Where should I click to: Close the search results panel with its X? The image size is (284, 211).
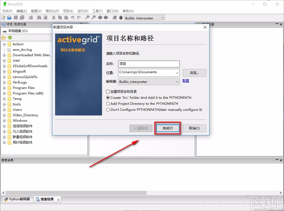pyautogui.click(x=281, y=160)
